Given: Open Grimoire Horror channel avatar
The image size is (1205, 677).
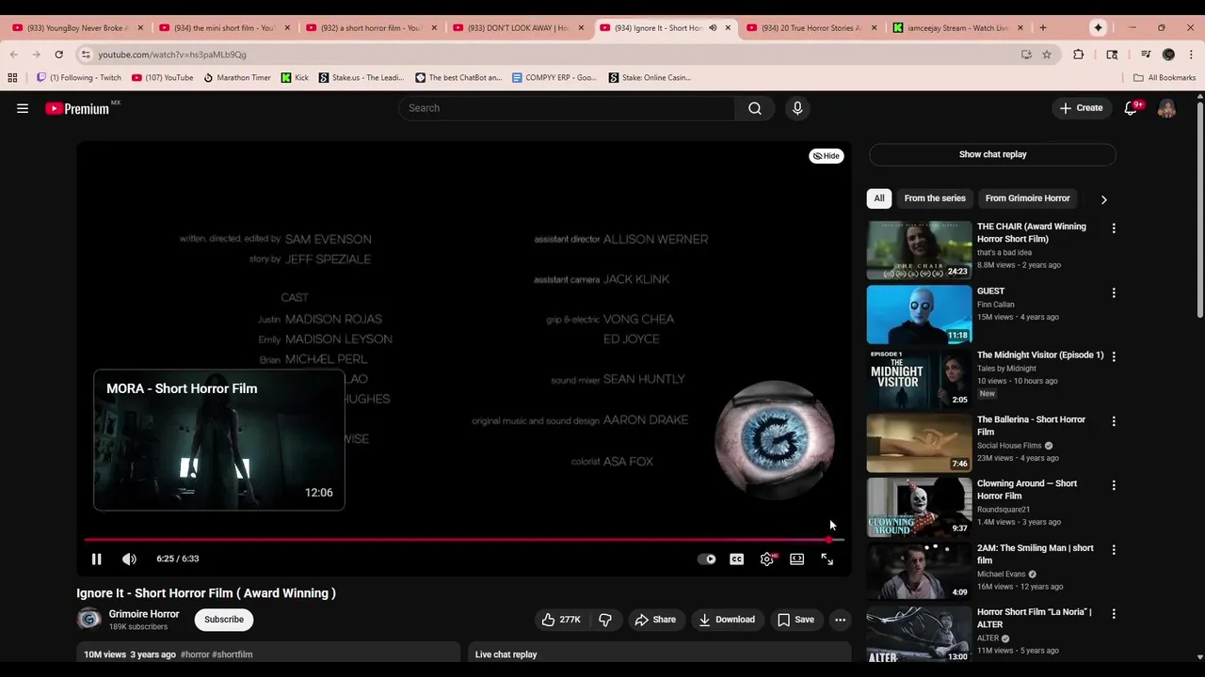Looking at the screenshot, I should 89,619.
